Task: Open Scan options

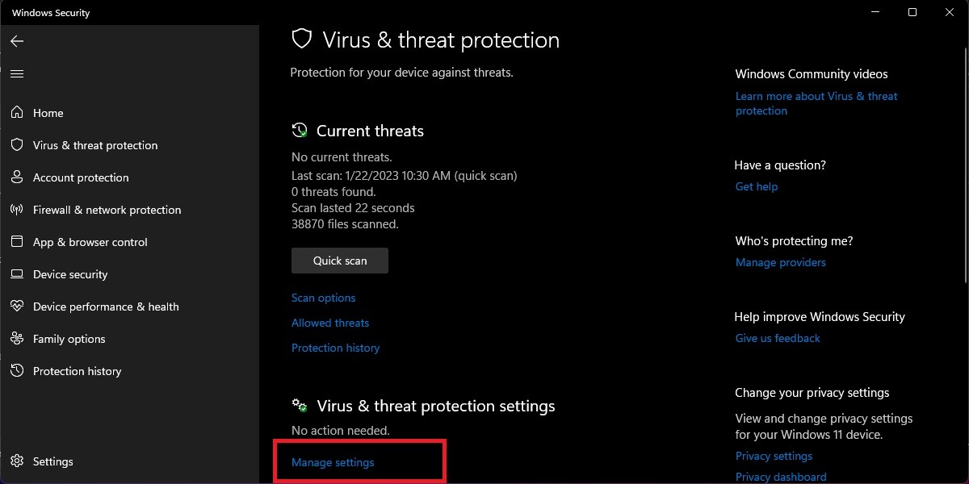Action: click(323, 298)
